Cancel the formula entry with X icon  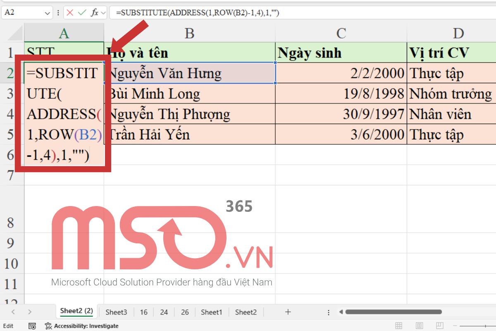70,12
